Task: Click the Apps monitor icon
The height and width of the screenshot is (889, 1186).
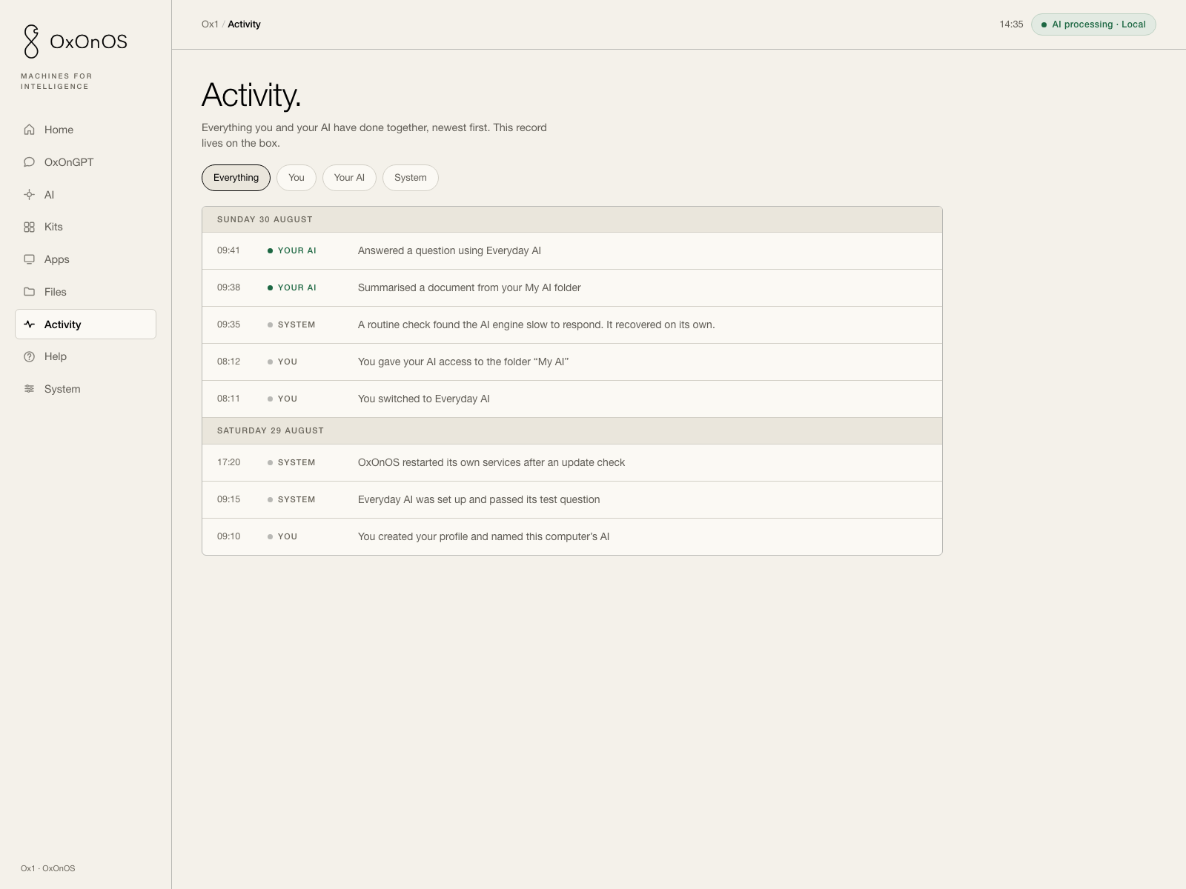Action: (x=29, y=259)
